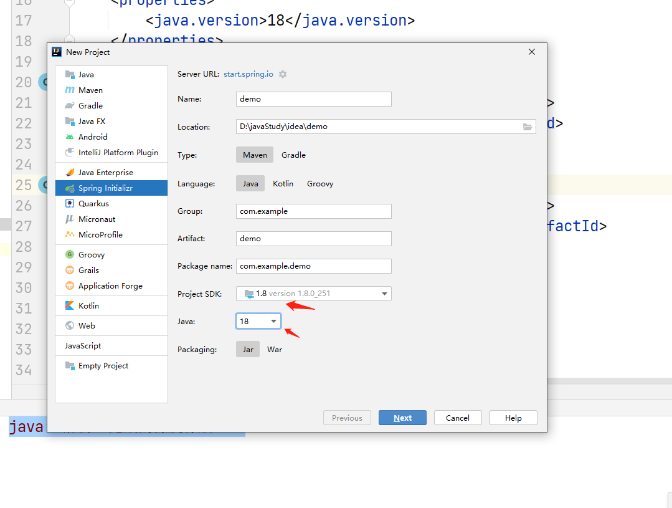Click the Help button
Viewport: 672px width, 508px height.
(513, 418)
